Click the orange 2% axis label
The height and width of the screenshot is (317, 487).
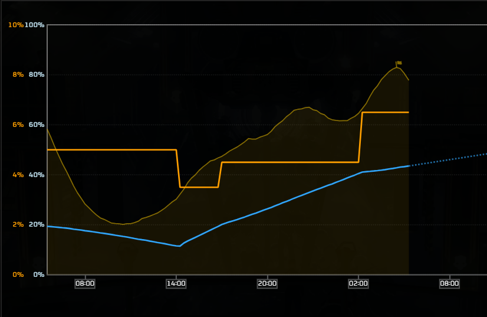[18, 224]
